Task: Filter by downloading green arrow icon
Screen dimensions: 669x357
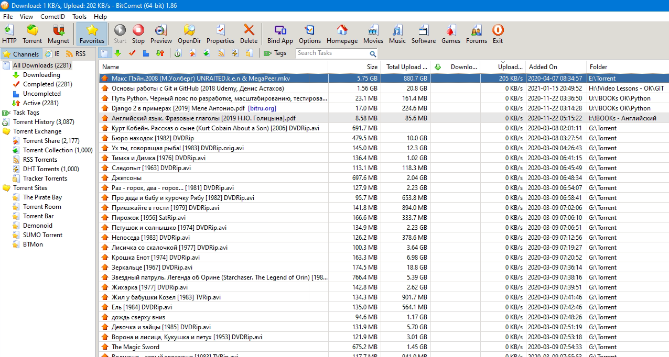Action: [118, 53]
